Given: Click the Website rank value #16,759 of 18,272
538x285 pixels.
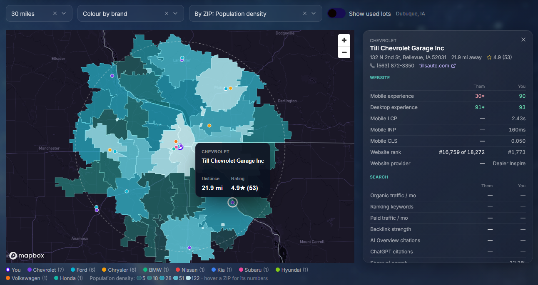Looking at the screenshot, I should point(462,152).
